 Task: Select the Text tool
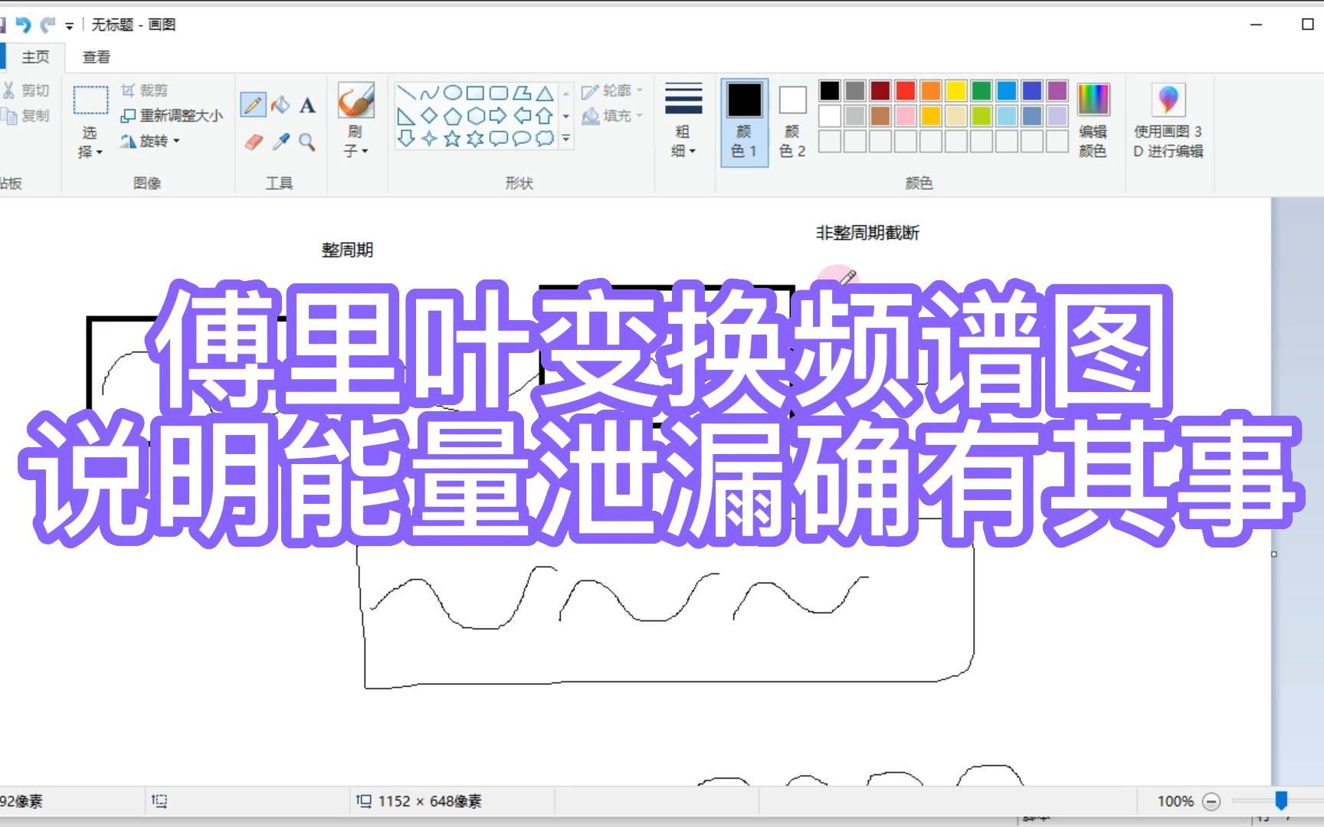click(307, 105)
